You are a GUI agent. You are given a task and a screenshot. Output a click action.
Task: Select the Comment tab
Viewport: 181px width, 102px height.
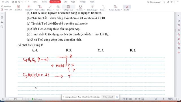click(x=55, y=2)
